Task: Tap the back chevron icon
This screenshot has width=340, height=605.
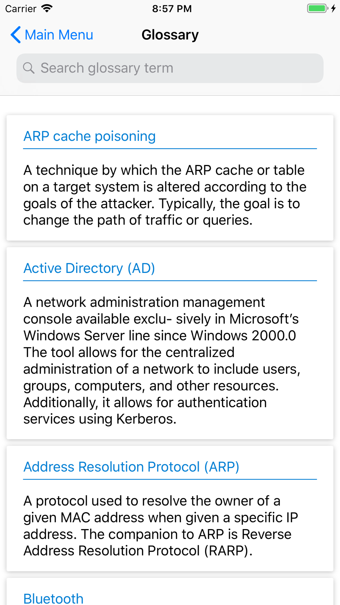Action: 16,35
